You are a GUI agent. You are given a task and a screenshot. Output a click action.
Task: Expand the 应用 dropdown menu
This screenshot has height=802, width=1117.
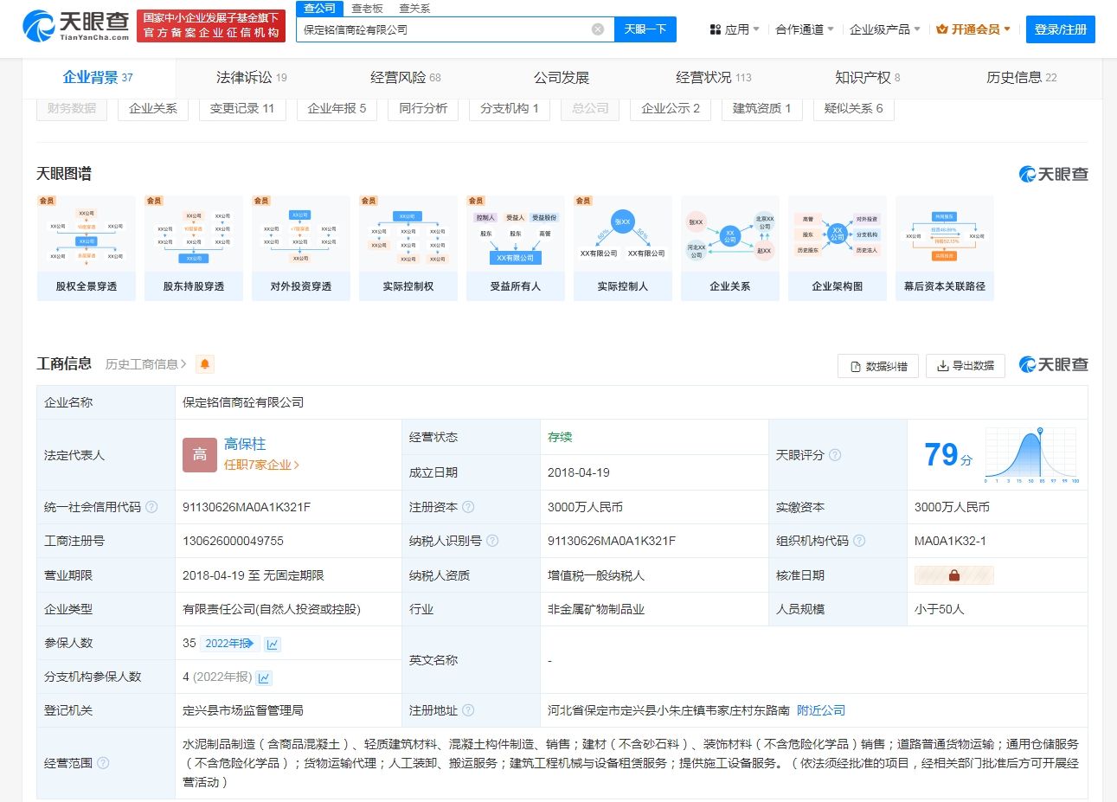pyautogui.click(x=735, y=29)
